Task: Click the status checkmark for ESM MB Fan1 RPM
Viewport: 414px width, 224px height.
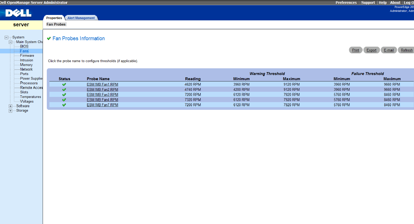Action: [64, 84]
